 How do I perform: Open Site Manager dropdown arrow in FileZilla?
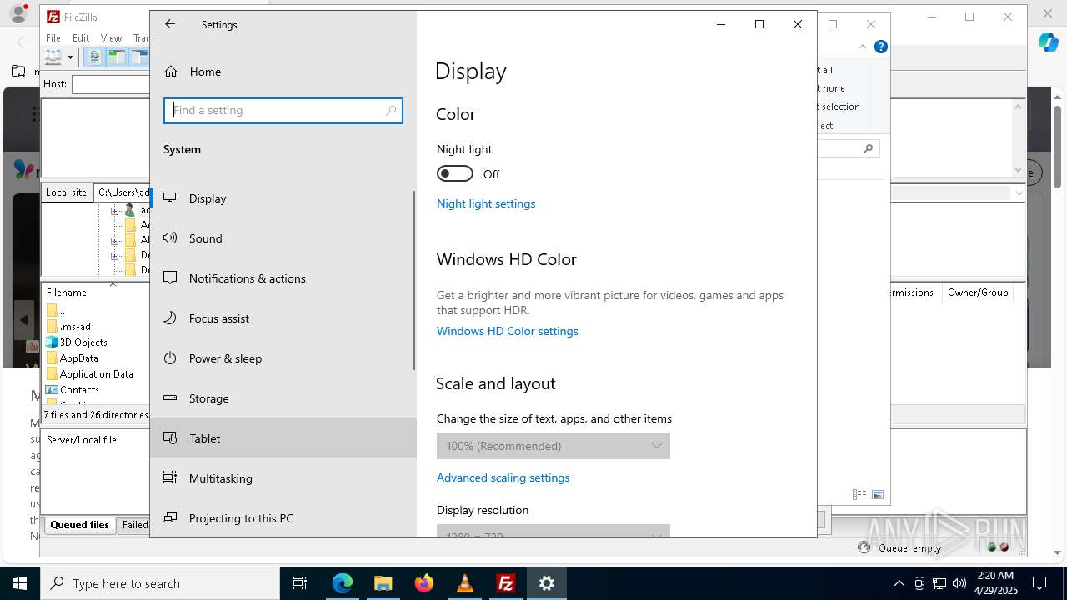70,57
